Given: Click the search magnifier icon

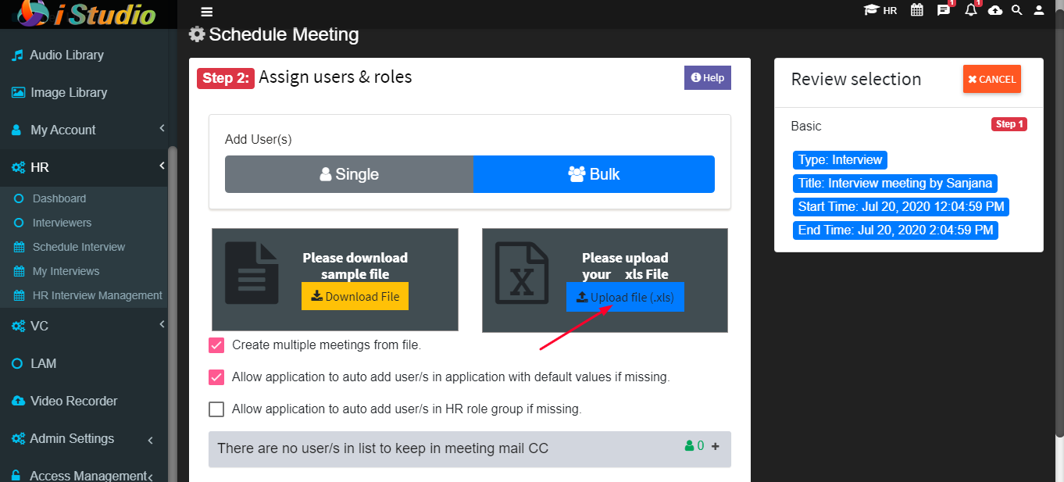Looking at the screenshot, I should (x=1017, y=10).
